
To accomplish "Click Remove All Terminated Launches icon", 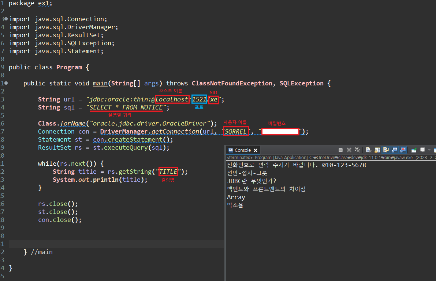I will pyautogui.click(x=358, y=150).
